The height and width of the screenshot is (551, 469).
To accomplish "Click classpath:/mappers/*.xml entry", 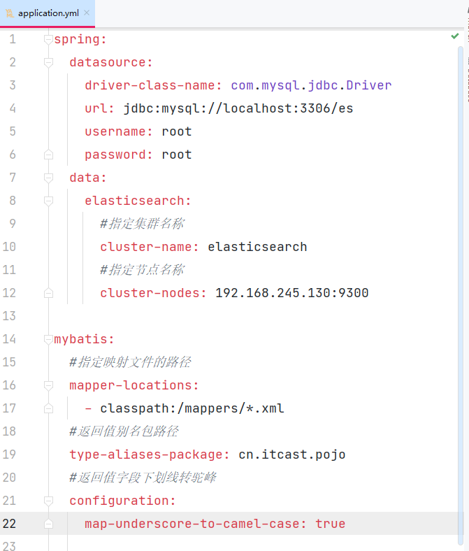I will (x=192, y=408).
